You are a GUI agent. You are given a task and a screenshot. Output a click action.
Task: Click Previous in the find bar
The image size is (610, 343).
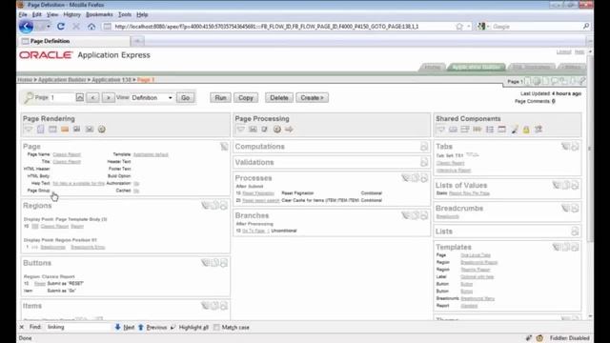pos(152,328)
